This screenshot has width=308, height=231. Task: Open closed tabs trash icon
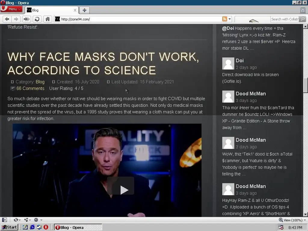pos(303,10)
